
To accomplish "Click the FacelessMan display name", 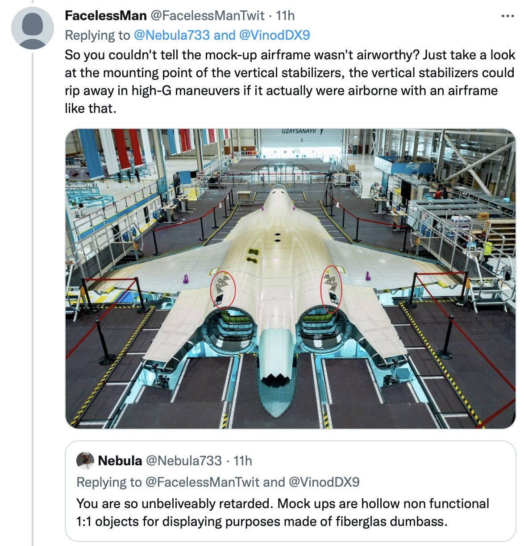I will coord(106,16).
